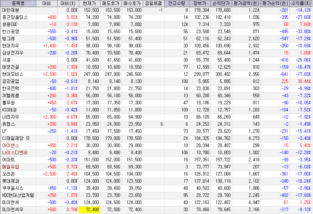Viewport: 313px width, 214px height.
Task: Select the 현대모비스 stock name
Action: (13, 74)
